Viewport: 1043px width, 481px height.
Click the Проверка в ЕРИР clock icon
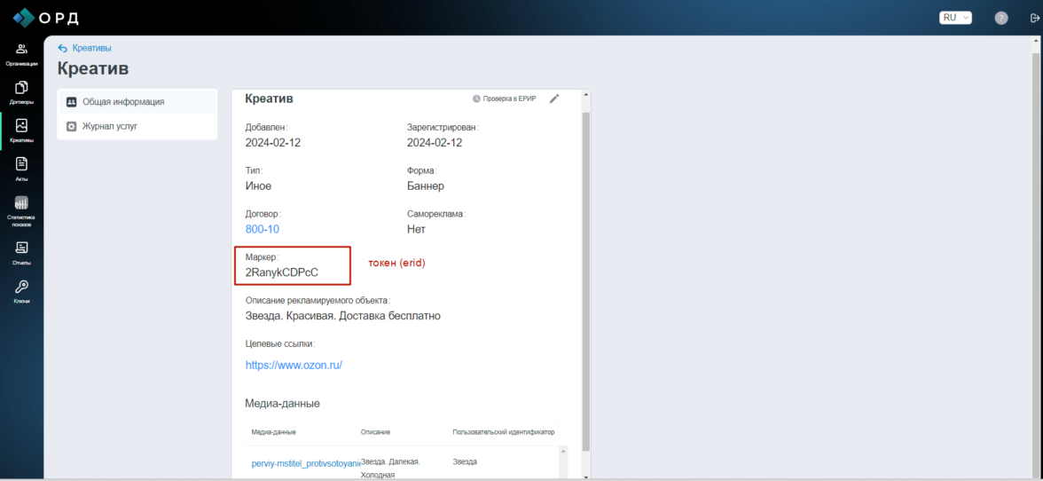(476, 99)
